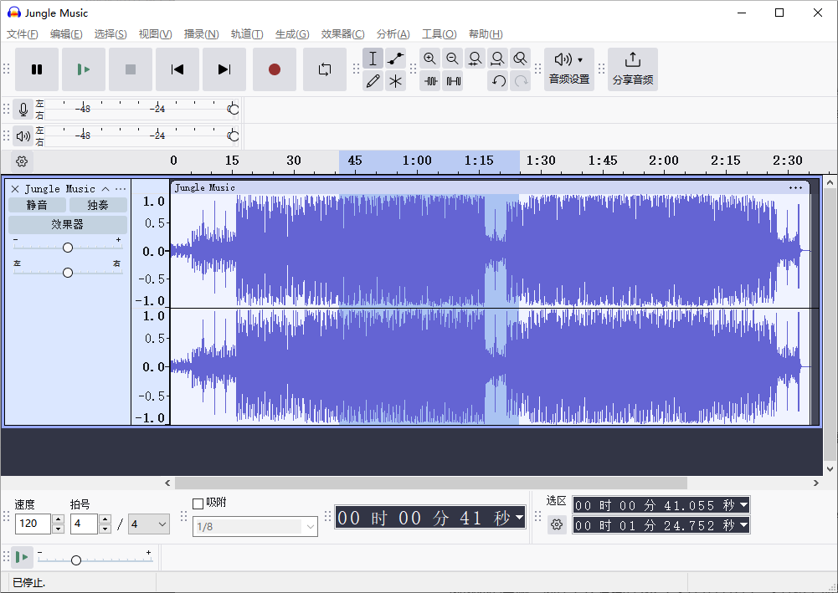Open the track's 效果器 panel
This screenshot has width=838, height=593.
67,224
